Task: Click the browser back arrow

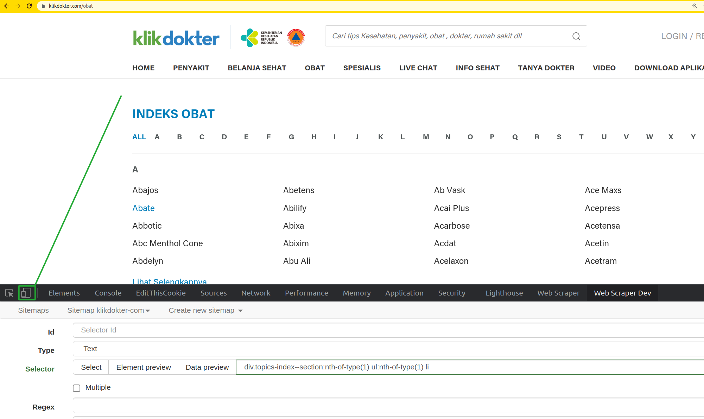Action: [7, 6]
